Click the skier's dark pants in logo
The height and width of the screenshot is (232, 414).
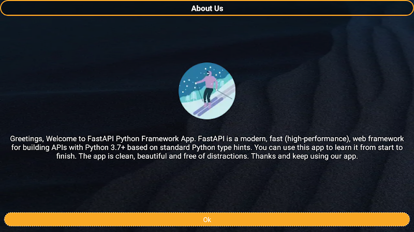click(208, 95)
